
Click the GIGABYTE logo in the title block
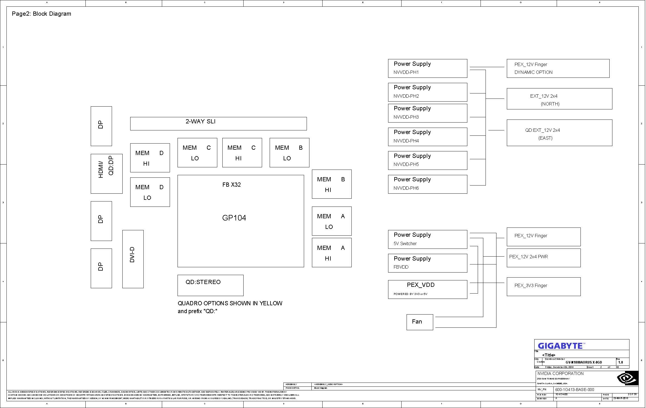click(x=561, y=346)
